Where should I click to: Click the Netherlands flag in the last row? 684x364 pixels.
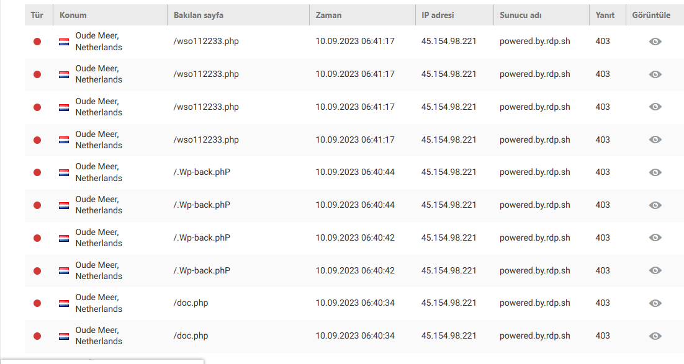point(64,336)
